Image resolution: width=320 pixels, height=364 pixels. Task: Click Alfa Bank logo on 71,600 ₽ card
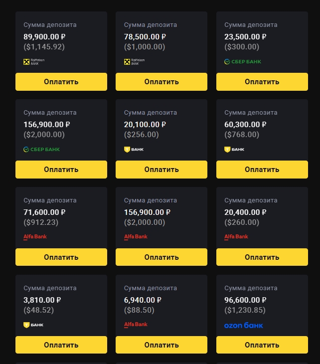click(35, 237)
